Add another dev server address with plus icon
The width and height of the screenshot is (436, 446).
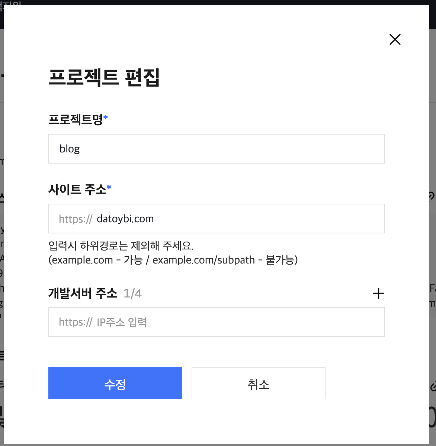(x=378, y=293)
